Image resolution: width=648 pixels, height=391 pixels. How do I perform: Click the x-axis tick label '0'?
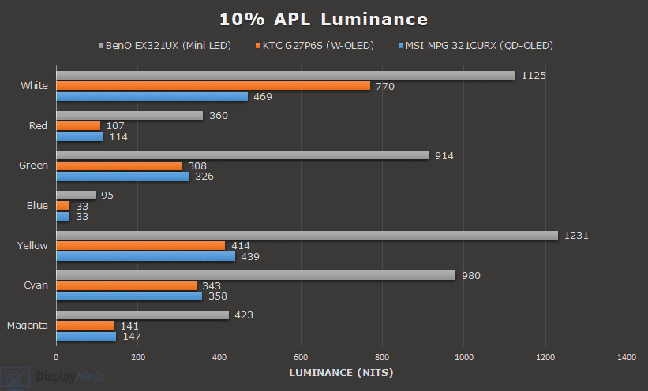pyautogui.click(x=56, y=357)
